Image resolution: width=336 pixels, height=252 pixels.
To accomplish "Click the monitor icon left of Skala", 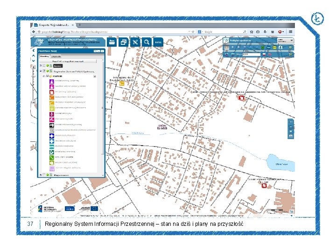I will 233,55.
